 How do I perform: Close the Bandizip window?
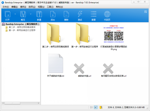click(x=145, y=2)
